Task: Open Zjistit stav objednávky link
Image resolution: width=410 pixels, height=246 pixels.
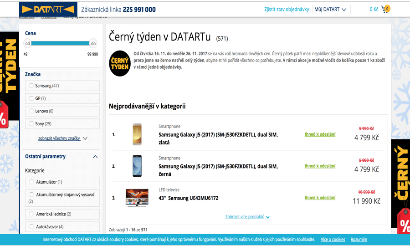Action: (287, 10)
